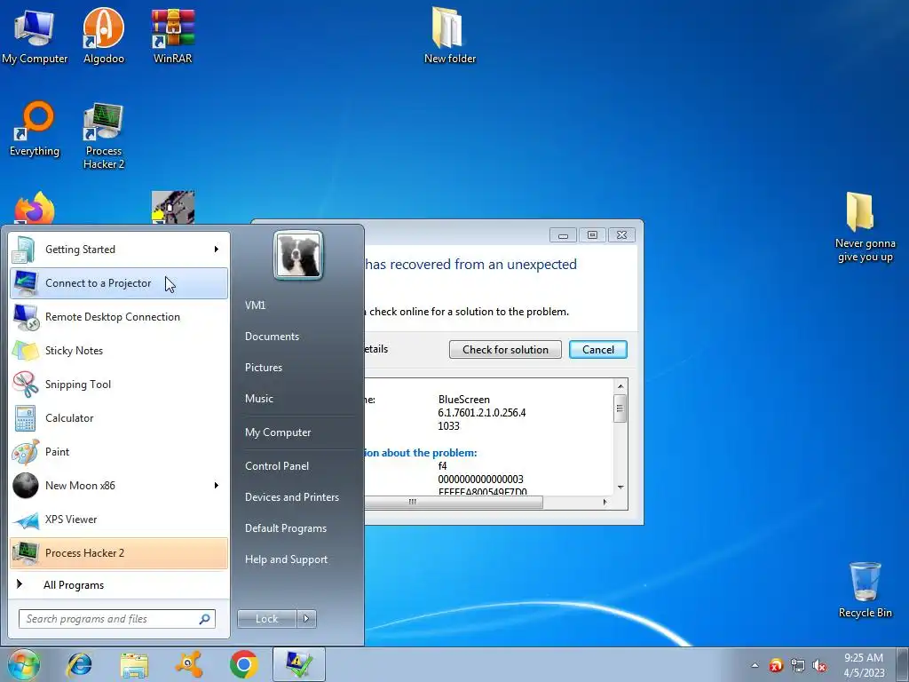Select the BlueScreen event name text
The height and width of the screenshot is (682, 909).
click(463, 400)
